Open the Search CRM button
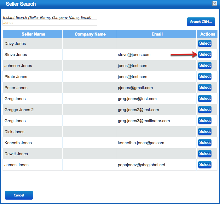Image resolution: width=220 pixels, height=204 pixels. pyautogui.click(x=201, y=22)
